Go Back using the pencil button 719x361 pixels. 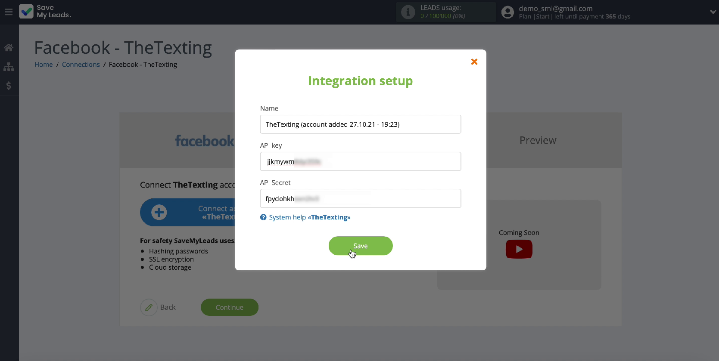(149, 307)
